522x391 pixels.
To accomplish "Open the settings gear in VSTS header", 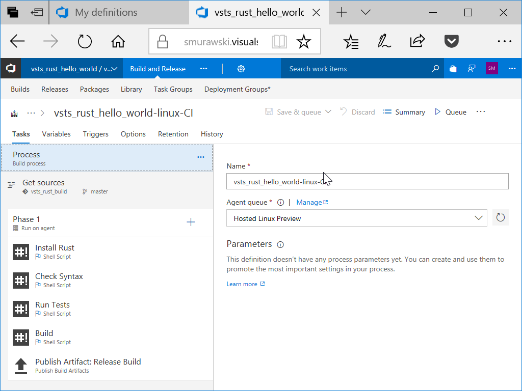I will coord(241,69).
